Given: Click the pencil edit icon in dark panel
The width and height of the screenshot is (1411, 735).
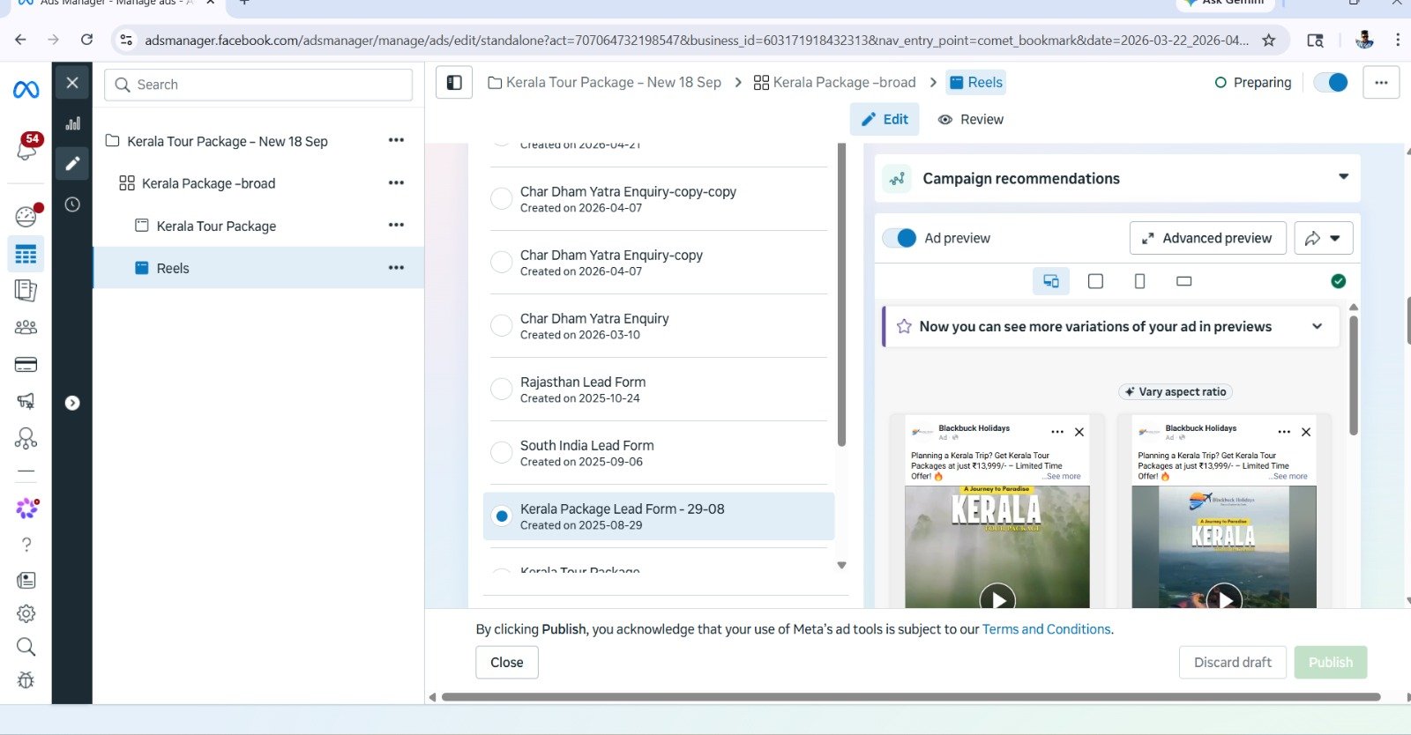Looking at the screenshot, I should coord(72,163).
